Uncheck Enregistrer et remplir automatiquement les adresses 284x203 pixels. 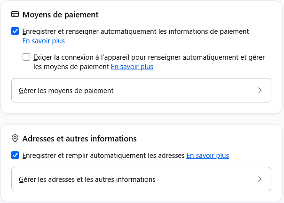pos(15,155)
